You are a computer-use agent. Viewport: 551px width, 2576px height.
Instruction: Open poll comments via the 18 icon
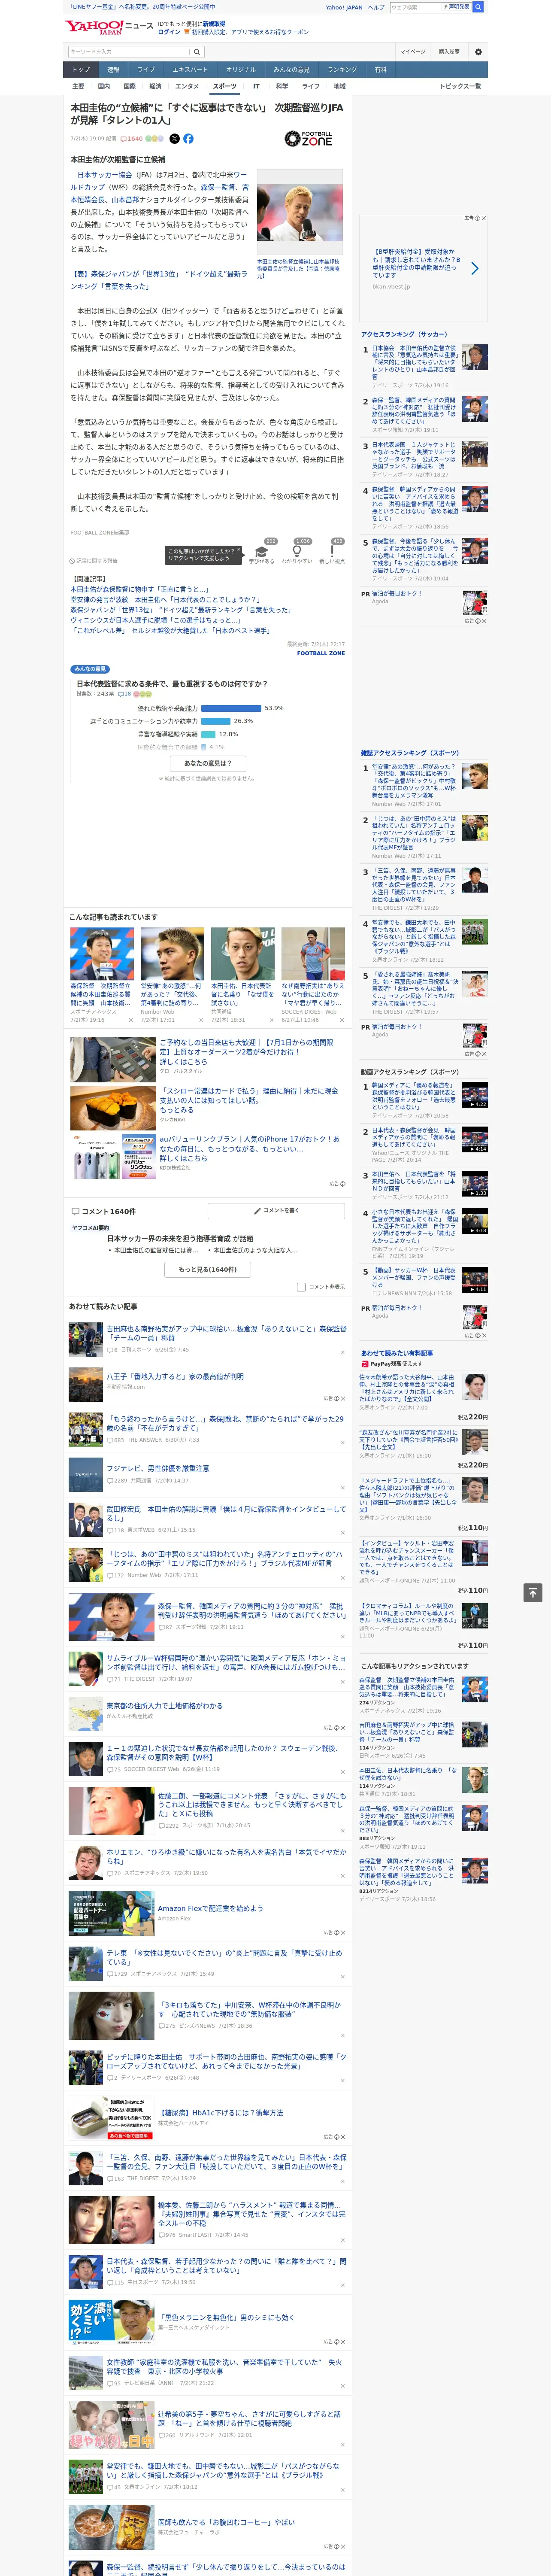[x=125, y=693]
